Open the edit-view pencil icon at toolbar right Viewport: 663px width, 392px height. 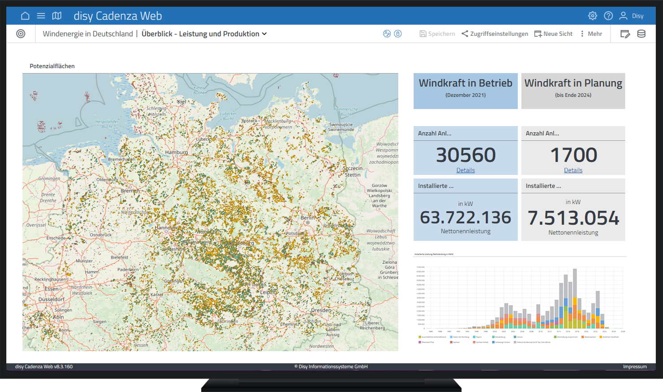625,34
